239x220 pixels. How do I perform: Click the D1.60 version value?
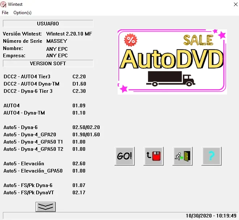(79, 84)
